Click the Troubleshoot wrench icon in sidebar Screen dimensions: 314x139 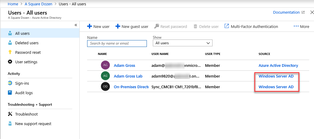pos(10,114)
